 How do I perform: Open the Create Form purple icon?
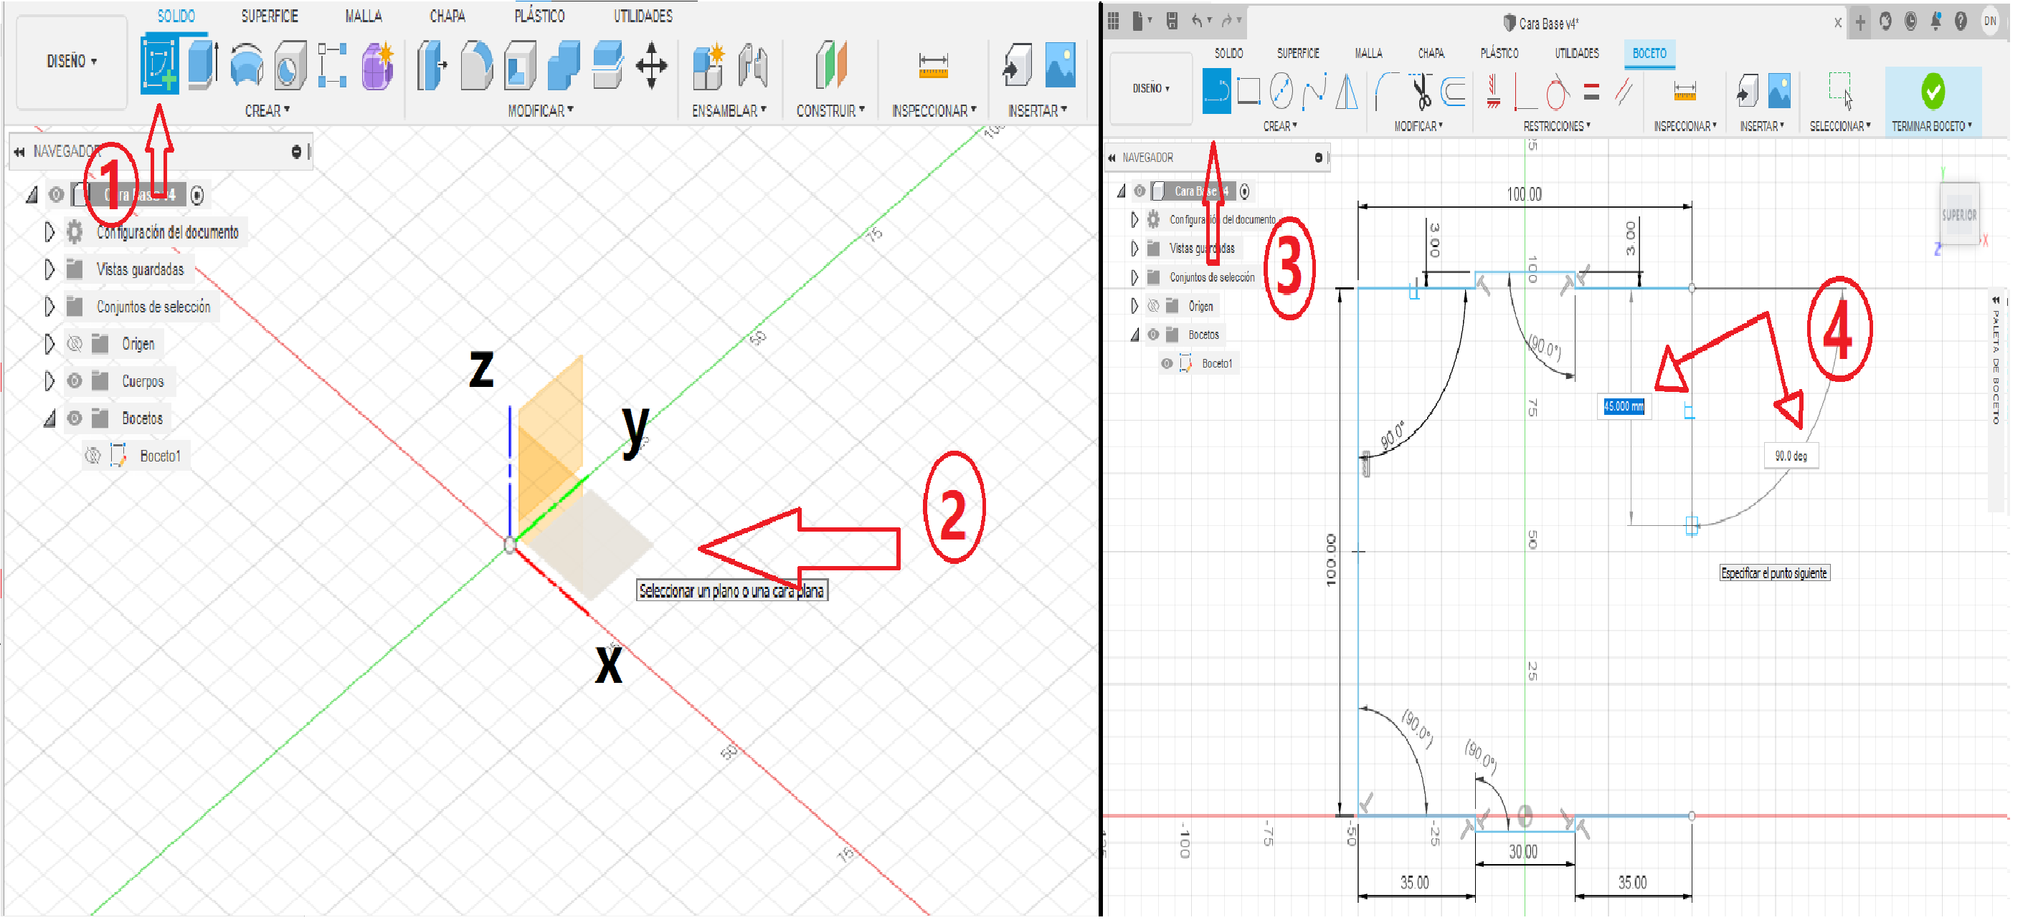click(379, 64)
